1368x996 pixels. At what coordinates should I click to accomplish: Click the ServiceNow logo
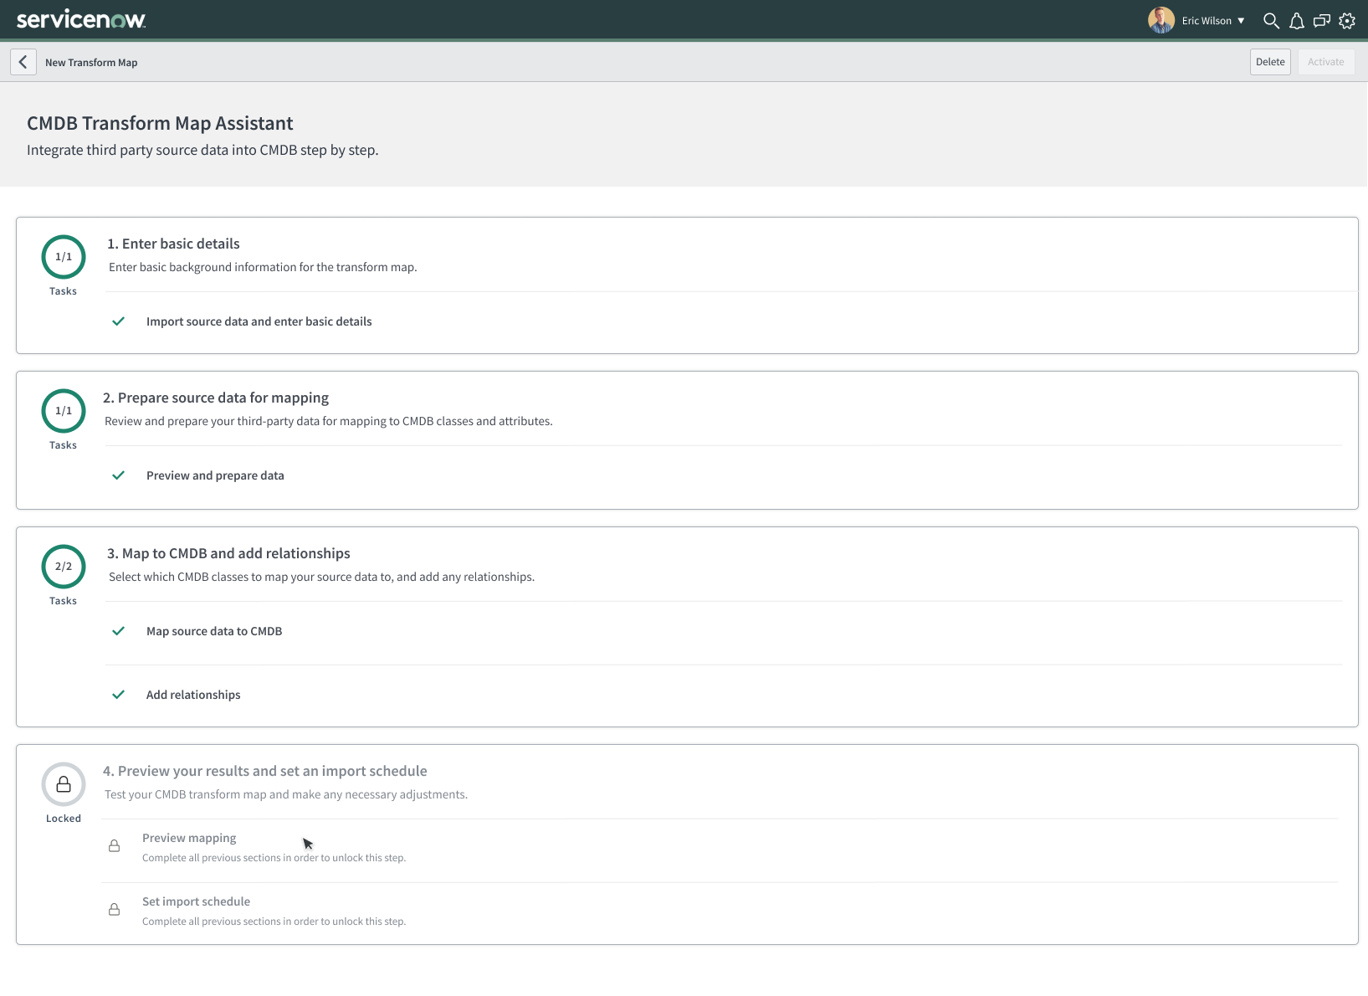coord(81,20)
